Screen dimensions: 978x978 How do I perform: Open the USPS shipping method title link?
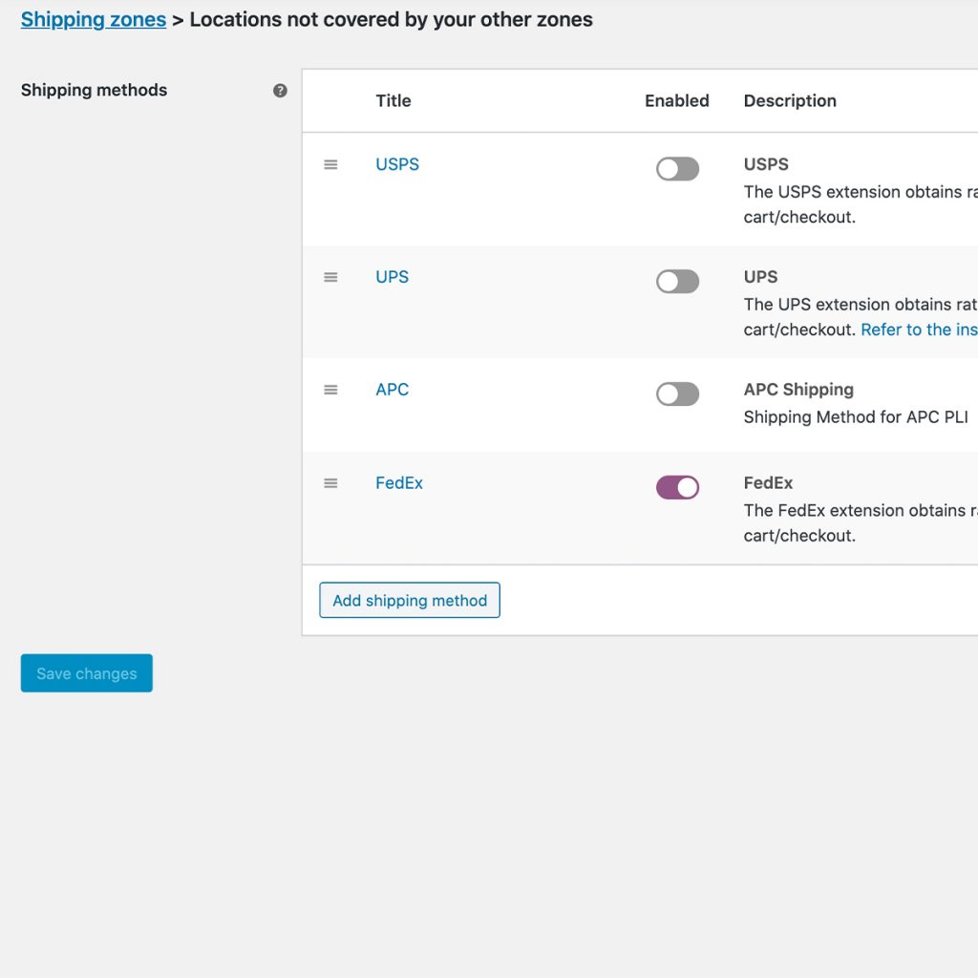[397, 164]
